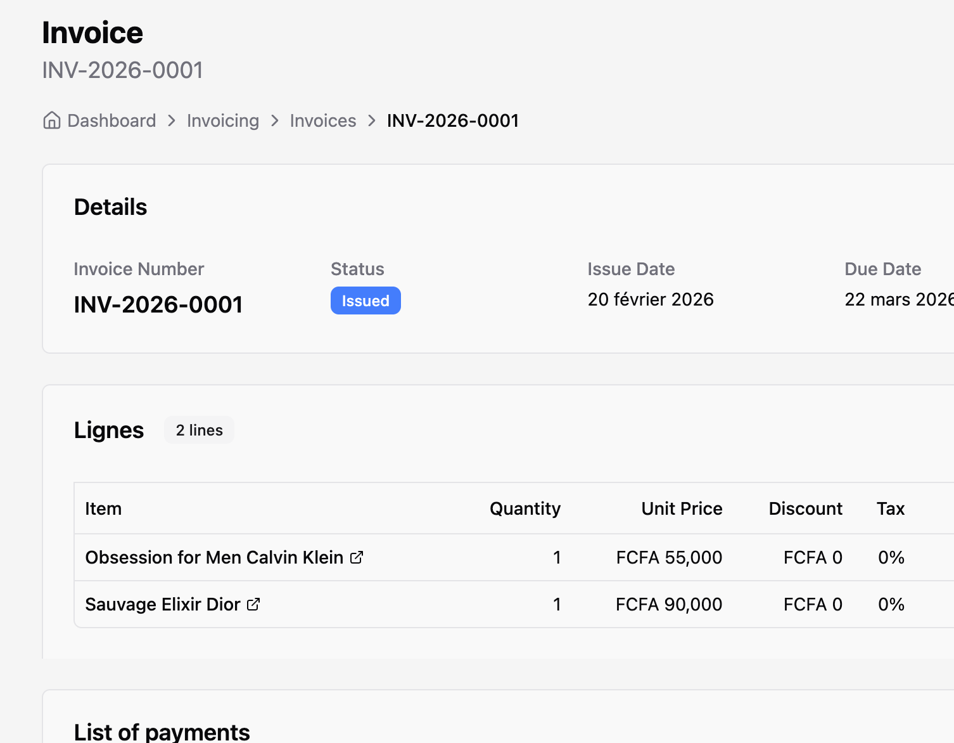Click discount value in Obsession for Men row

pos(813,557)
